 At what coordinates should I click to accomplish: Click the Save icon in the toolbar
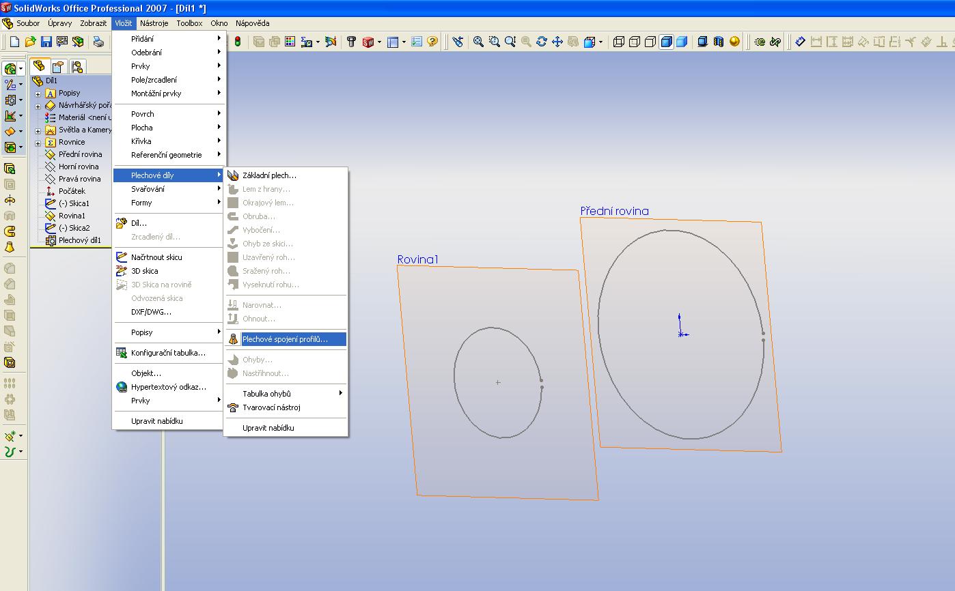pyautogui.click(x=46, y=42)
